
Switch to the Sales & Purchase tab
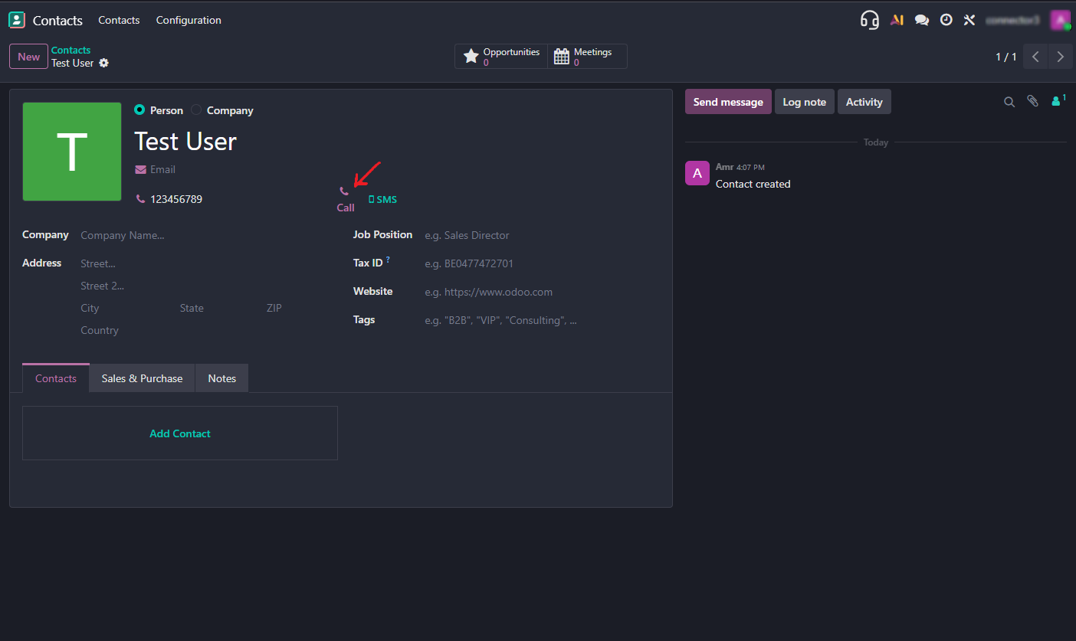coord(142,378)
